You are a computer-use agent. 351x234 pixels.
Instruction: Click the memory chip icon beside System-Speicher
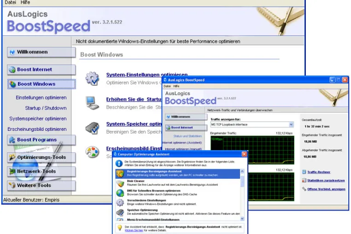point(92,128)
